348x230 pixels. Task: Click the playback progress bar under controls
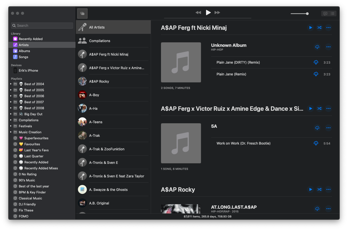point(208,18)
